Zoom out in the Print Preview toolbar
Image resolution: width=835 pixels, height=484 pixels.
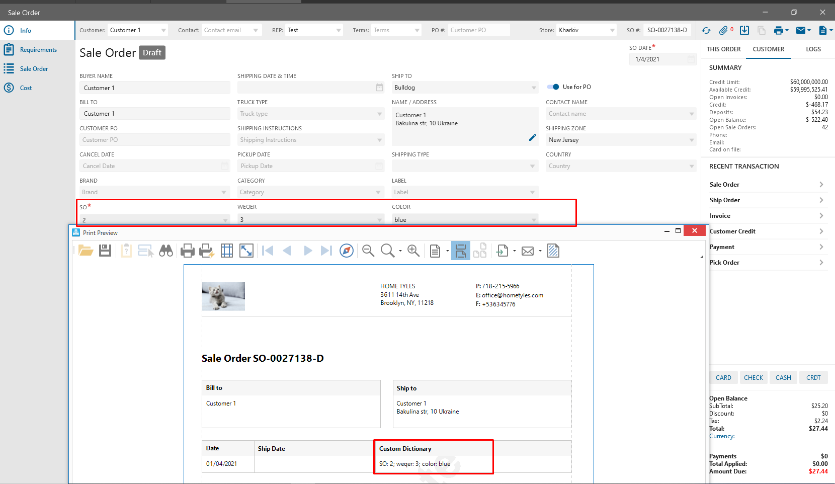368,251
